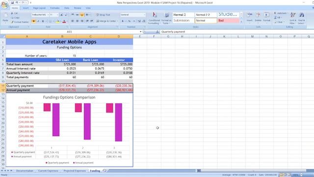This screenshot has width=314, height=177.
Task: Open Format as Table gallery
Action: (166, 18)
